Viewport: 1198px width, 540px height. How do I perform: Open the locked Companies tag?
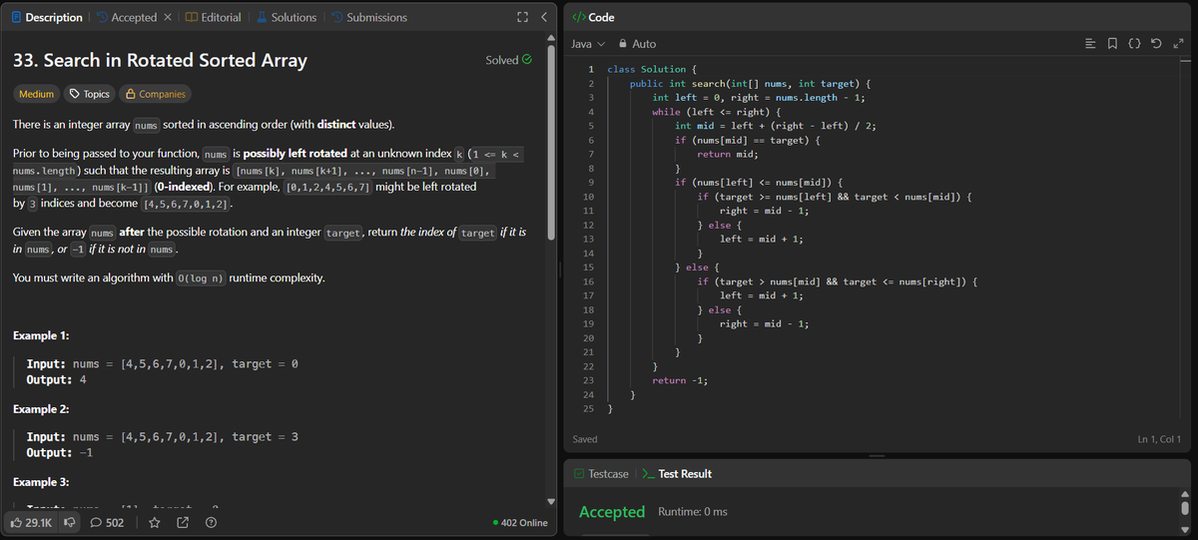[x=155, y=94]
